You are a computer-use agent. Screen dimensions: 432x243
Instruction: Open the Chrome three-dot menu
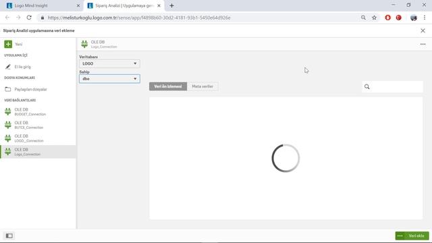point(425,18)
